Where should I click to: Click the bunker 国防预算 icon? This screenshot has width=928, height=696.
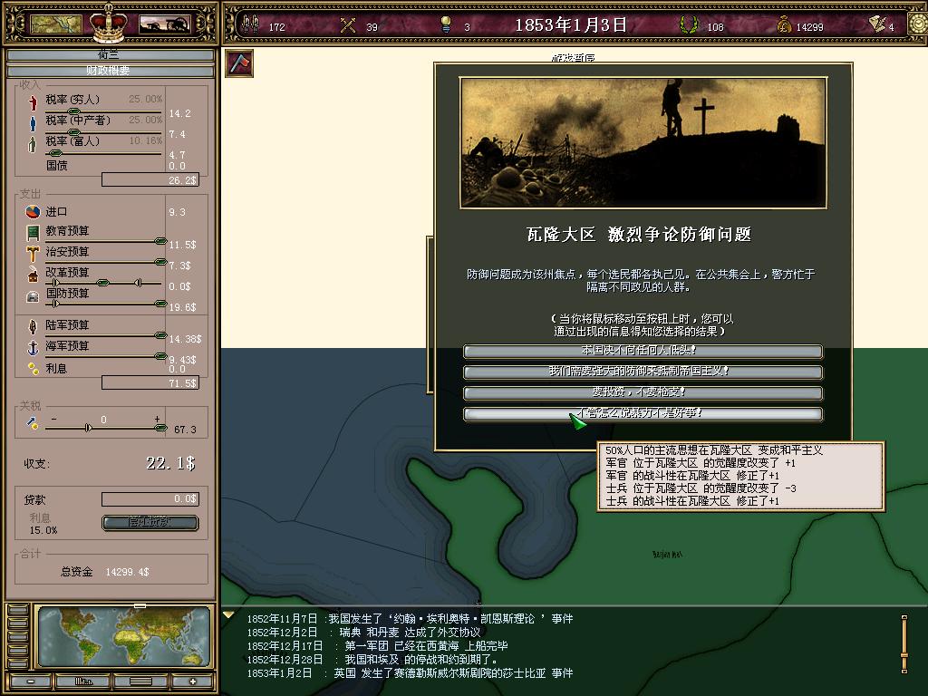pyautogui.click(x=33, y=296)
